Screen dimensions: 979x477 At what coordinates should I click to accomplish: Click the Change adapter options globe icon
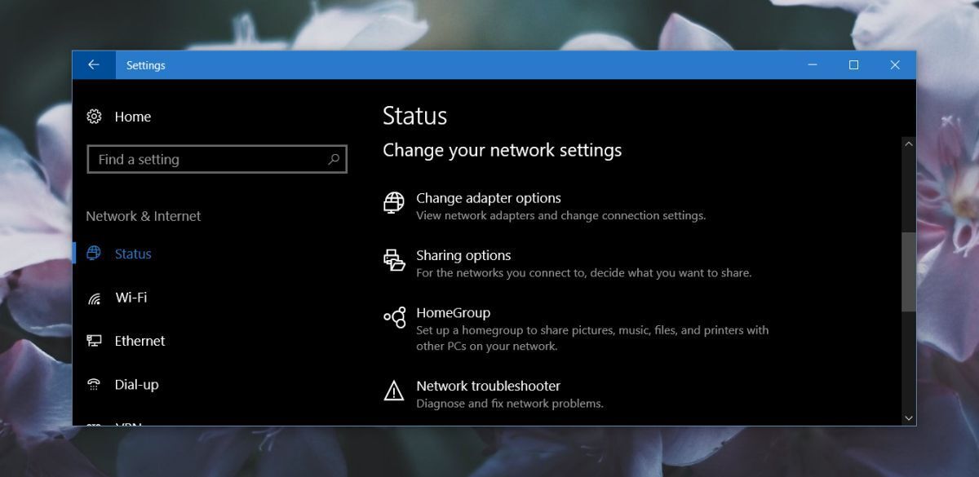394,202
